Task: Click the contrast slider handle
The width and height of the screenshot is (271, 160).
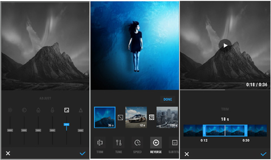Action: point(24,130)
